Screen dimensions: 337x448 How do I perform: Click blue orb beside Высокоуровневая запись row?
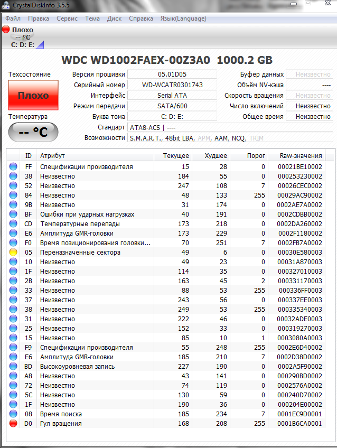point(13,367)
